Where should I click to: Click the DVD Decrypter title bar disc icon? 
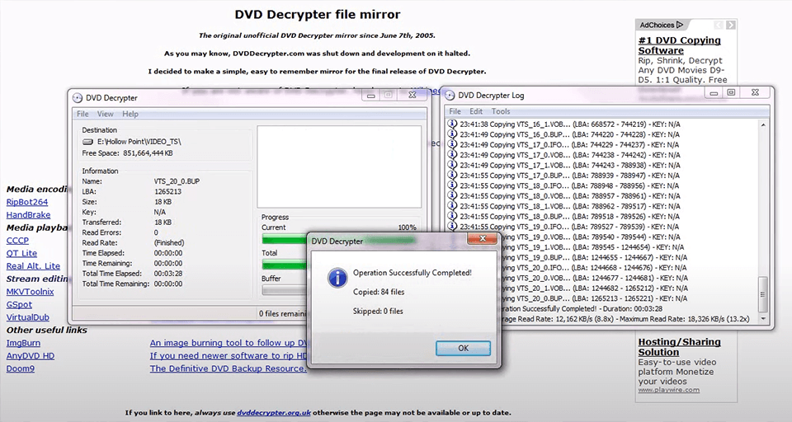coord(78,98)
